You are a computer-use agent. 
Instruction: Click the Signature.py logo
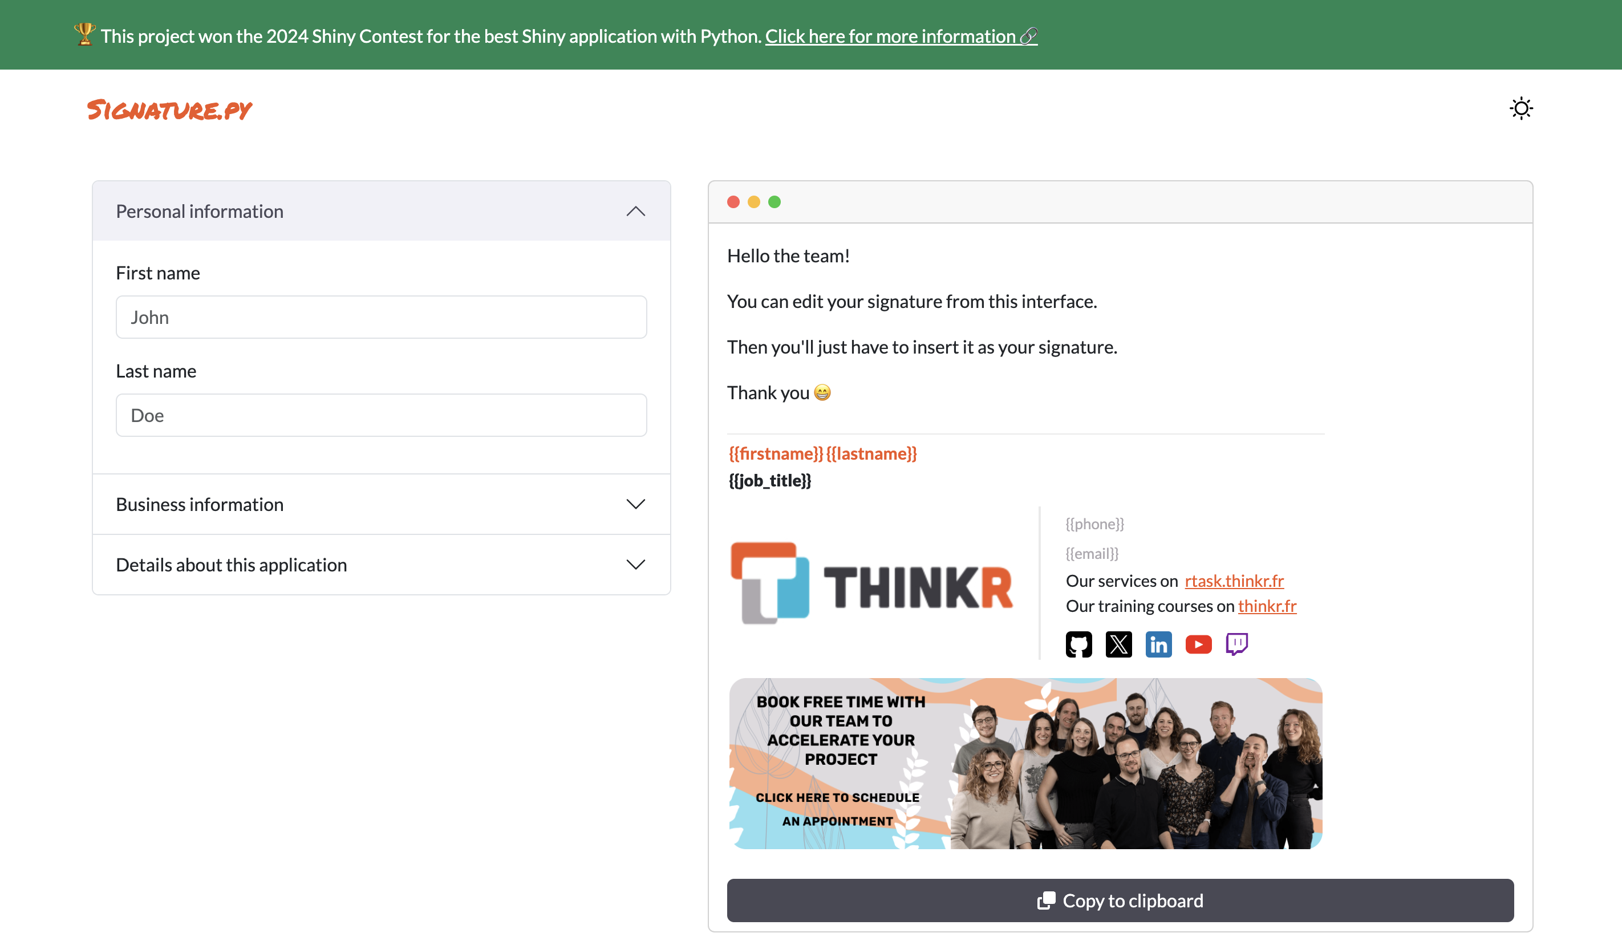click(170, 110)
